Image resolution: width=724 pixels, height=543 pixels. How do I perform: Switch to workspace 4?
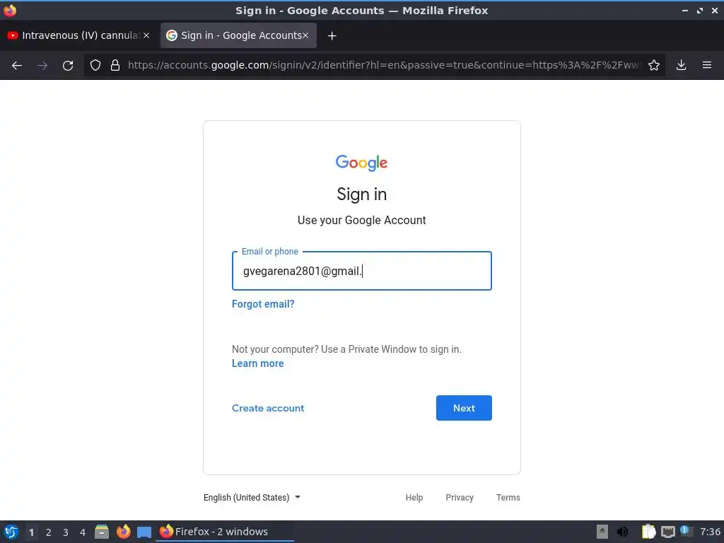(83, 532)
